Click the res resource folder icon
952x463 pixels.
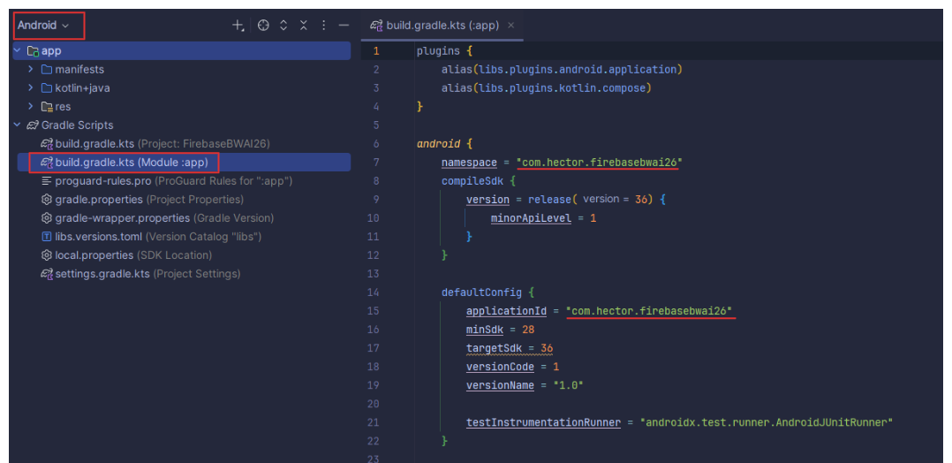pos(47,107)
